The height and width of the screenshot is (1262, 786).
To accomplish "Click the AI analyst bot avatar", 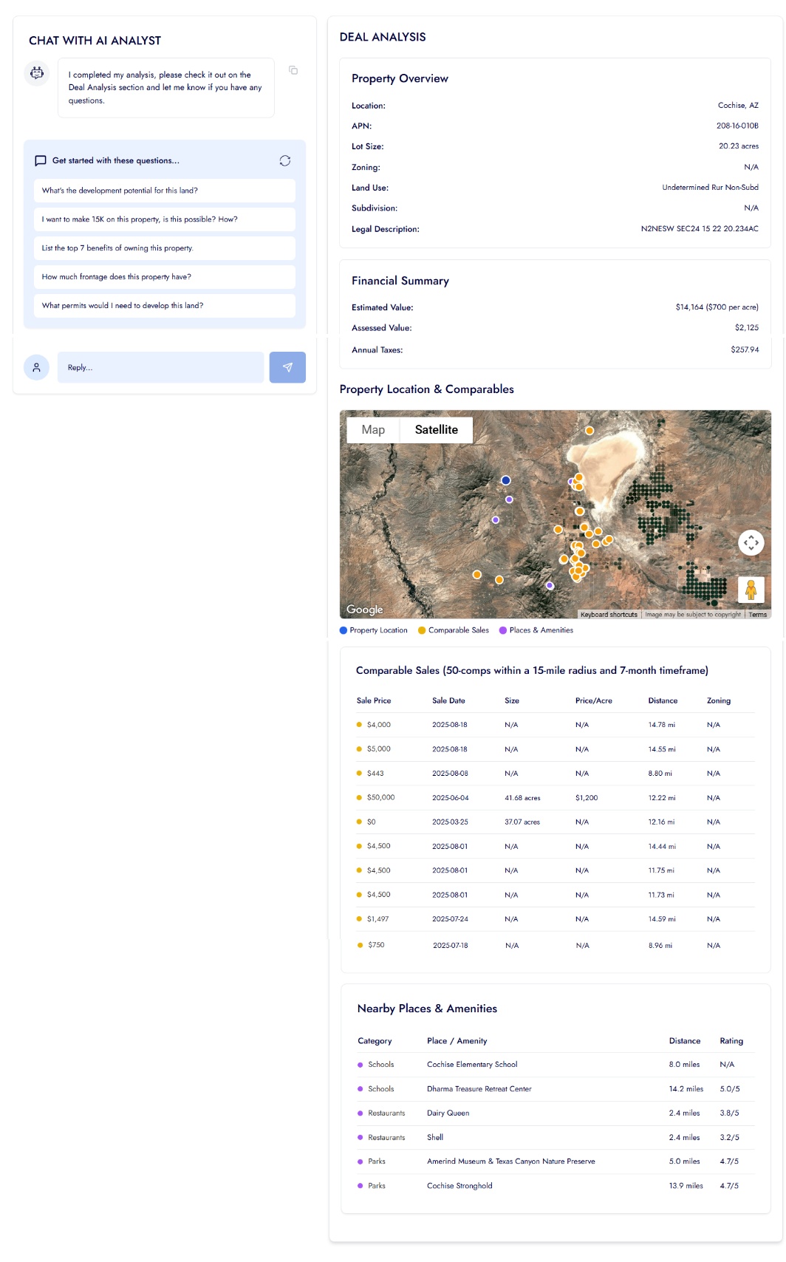I will pos(37,73).
